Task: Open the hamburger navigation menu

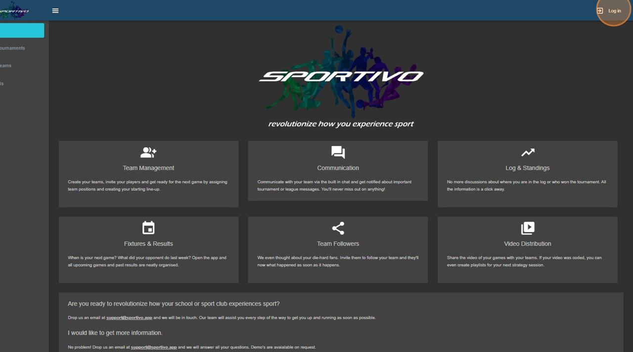Action: (x=55, y=10)
